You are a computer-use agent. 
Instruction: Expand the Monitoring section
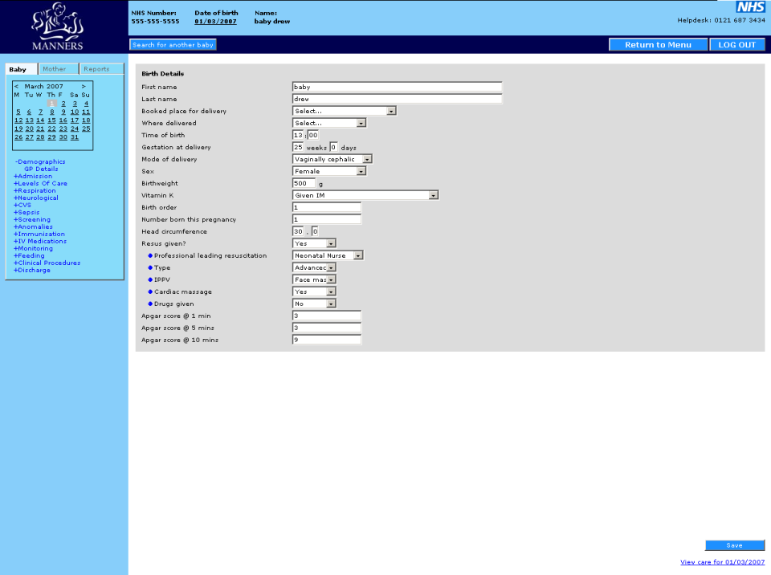(33, 248)
